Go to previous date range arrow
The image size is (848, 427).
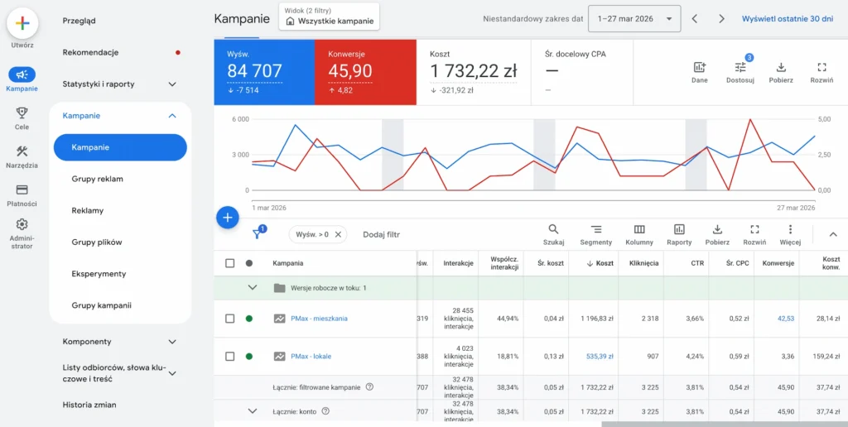pos(695,19)
